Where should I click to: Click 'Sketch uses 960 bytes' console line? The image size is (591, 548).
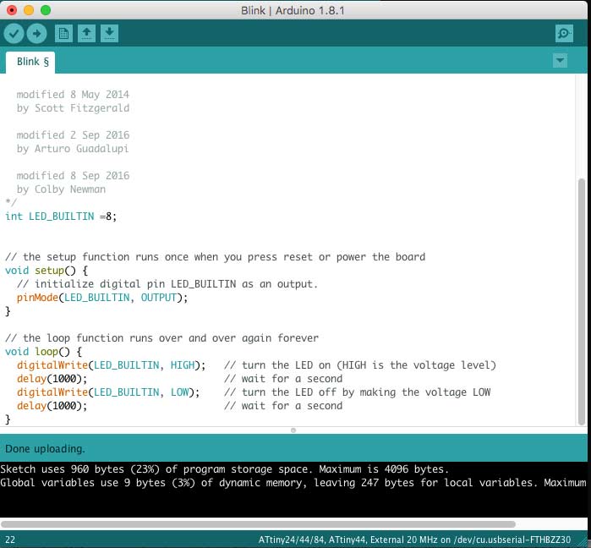click(x=225, y=469)
